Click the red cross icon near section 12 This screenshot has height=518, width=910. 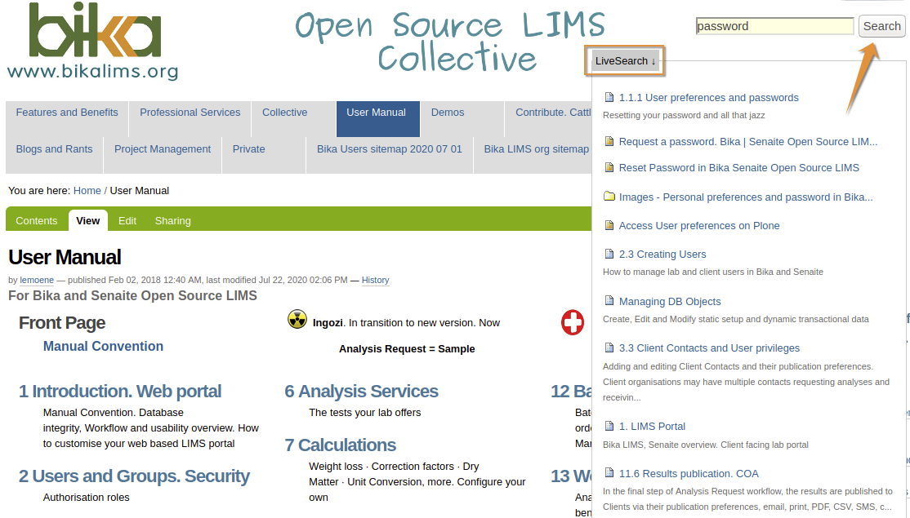[x=573, y=323]
